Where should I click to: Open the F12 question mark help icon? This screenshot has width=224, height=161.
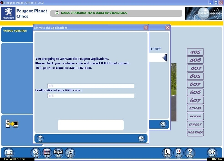pos(190,153)
